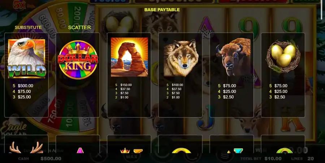The width and height of the screenshot is (325, 163).
Task: Click the deer antlers symbol at bottom
Action: [x=26, y=147]
